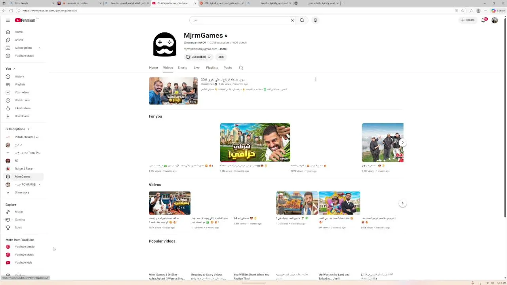Switch to the channel Home tab
The width and height of the screenshot is (507, 285).
[x=153, y=68]
